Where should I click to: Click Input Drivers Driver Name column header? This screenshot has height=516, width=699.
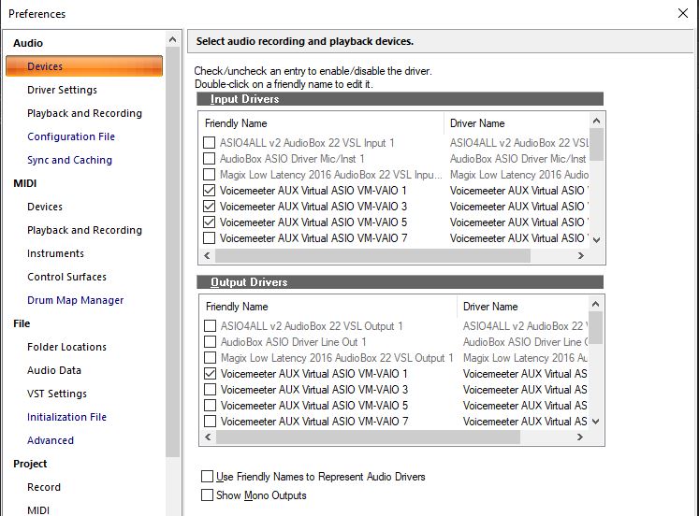click(x=517, y=123)
